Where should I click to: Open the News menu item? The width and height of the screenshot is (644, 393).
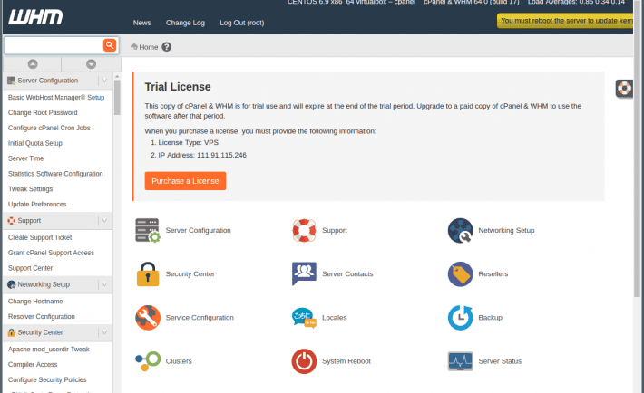[141, 22]
